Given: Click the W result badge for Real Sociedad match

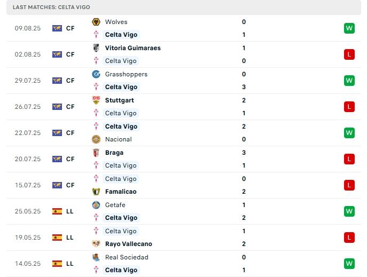Looking at the screenshot, I should (349, 264).
